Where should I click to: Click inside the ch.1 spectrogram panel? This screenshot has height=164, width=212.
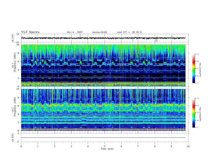pyautogui.click(x=103, y=65)
